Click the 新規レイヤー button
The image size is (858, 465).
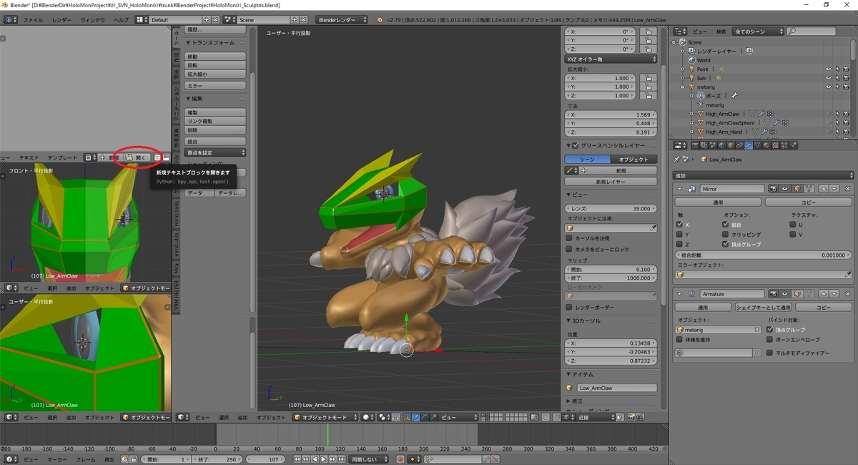click(611, 182)
